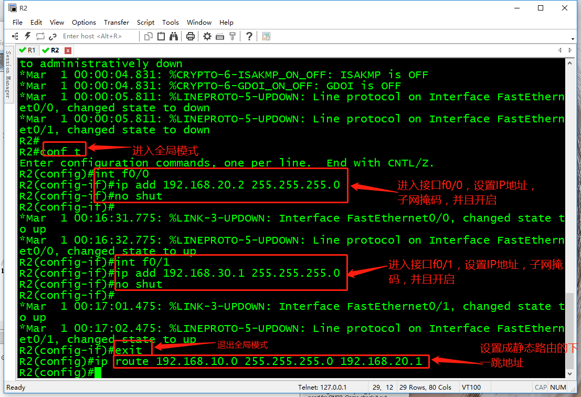
Task: Click the Print icon
Action: [x=191, y=36]
